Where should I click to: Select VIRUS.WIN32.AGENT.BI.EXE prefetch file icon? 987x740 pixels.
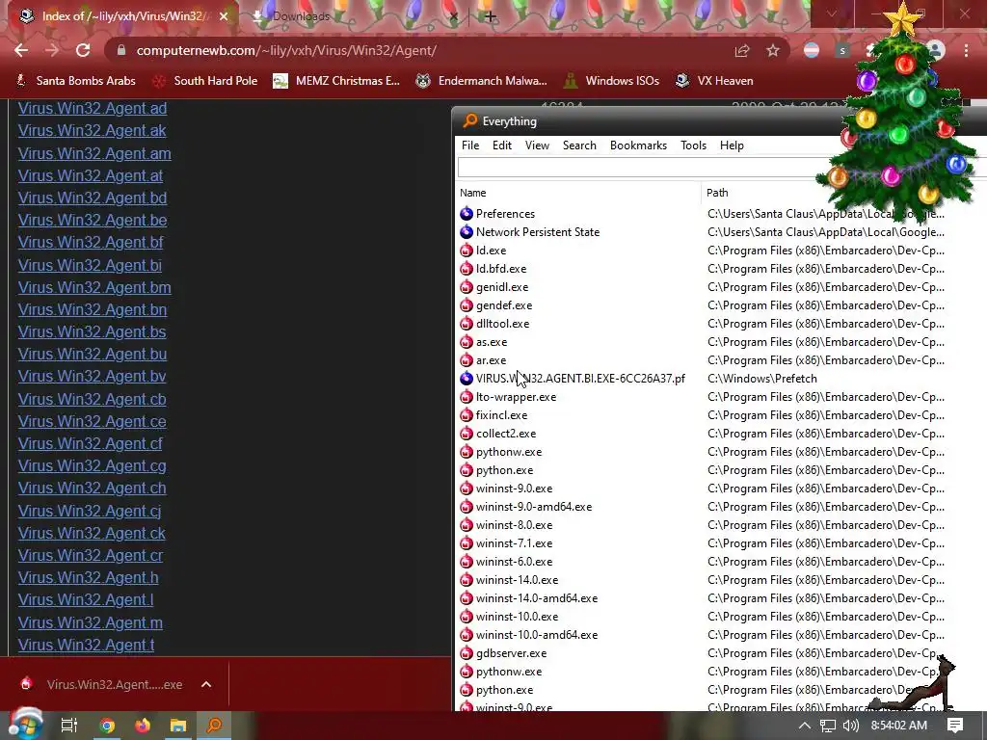[467, 378]
